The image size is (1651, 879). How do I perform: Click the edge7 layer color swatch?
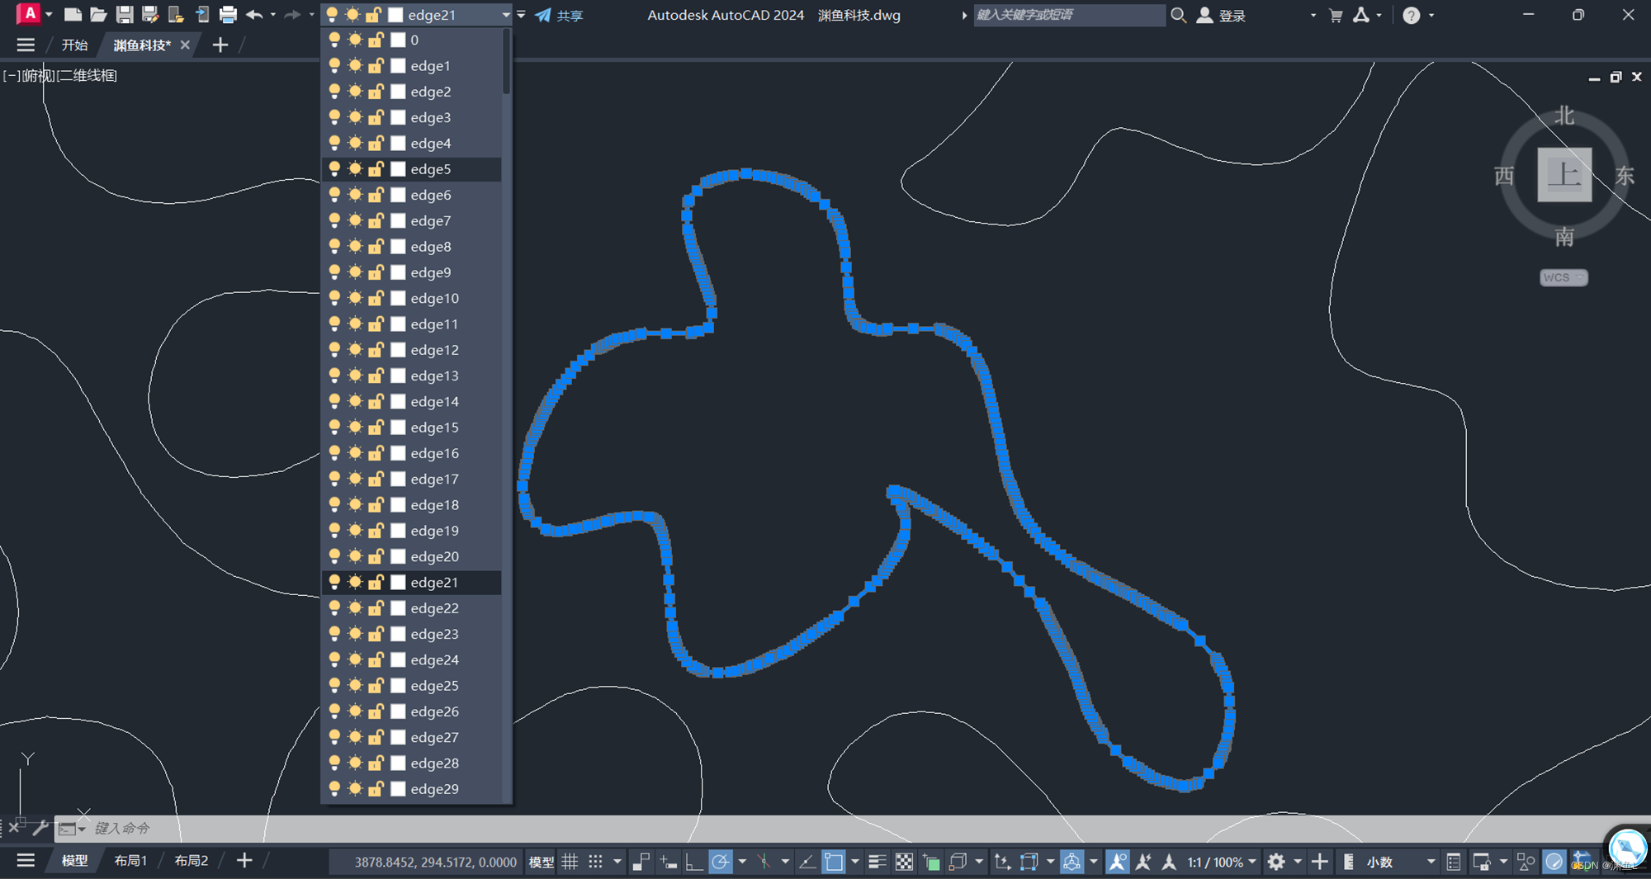pyautogui.click(x=398, y=220)
